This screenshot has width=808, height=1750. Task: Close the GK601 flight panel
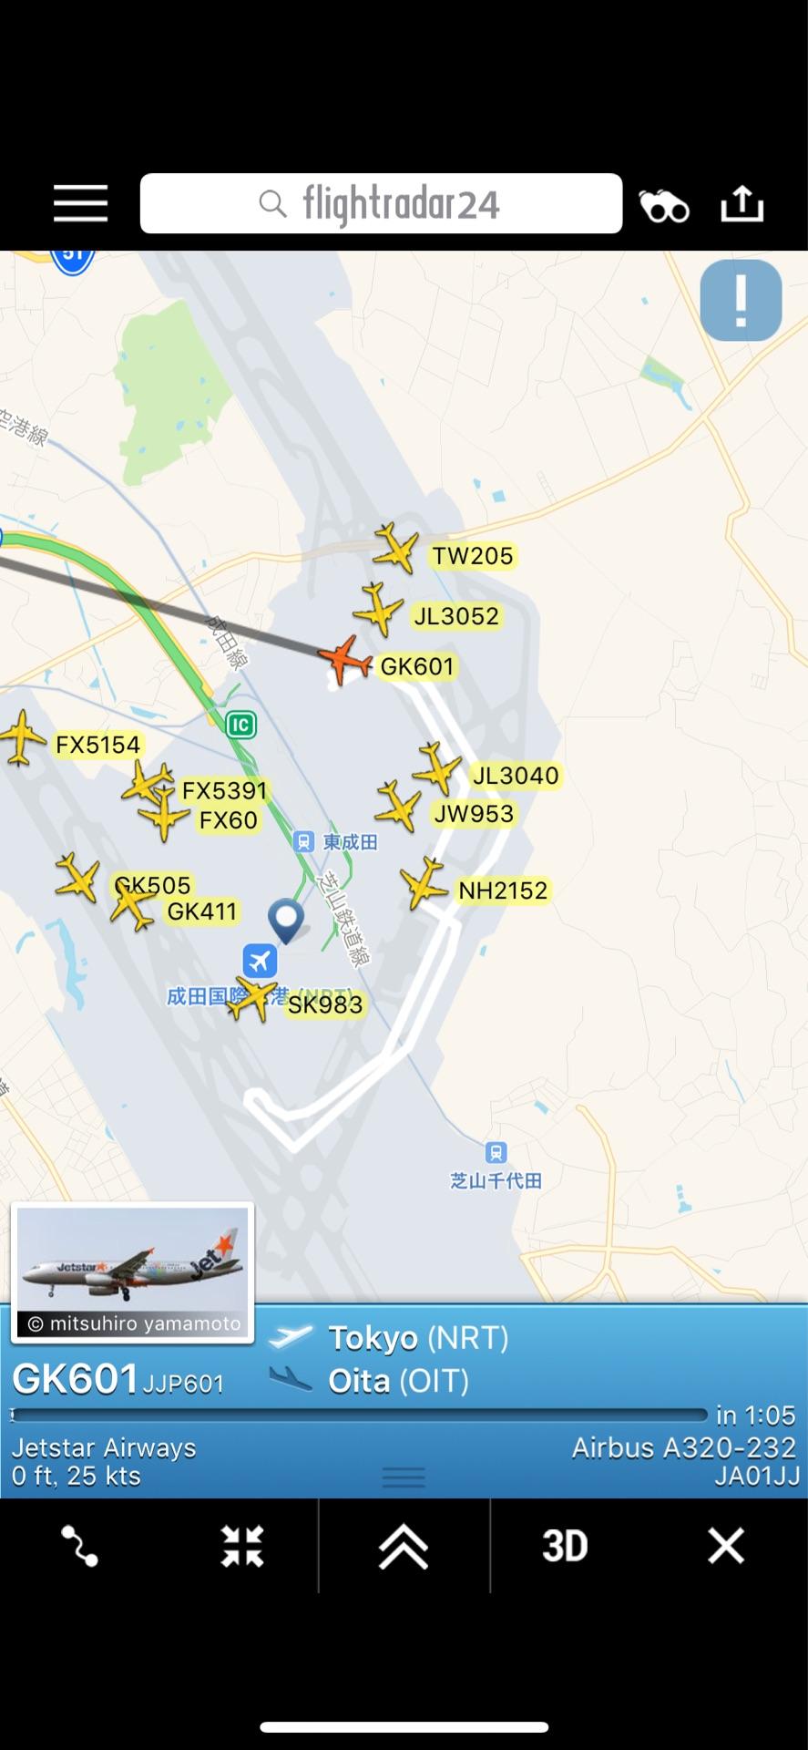tap(726, 1546)
